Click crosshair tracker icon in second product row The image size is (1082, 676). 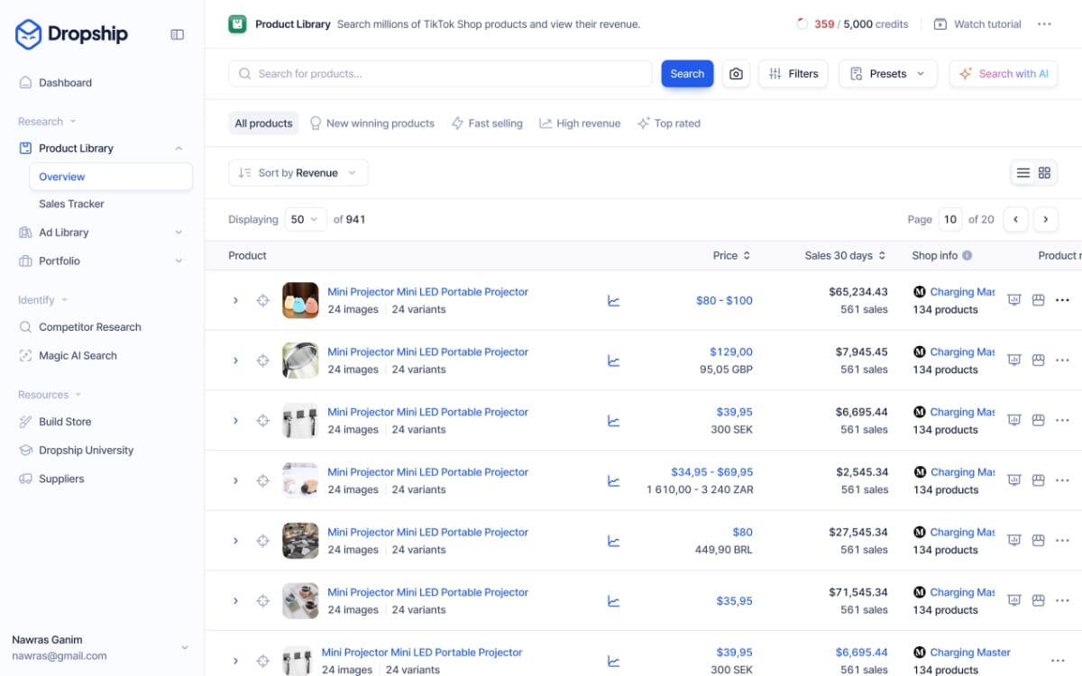(x=263, y=361)
